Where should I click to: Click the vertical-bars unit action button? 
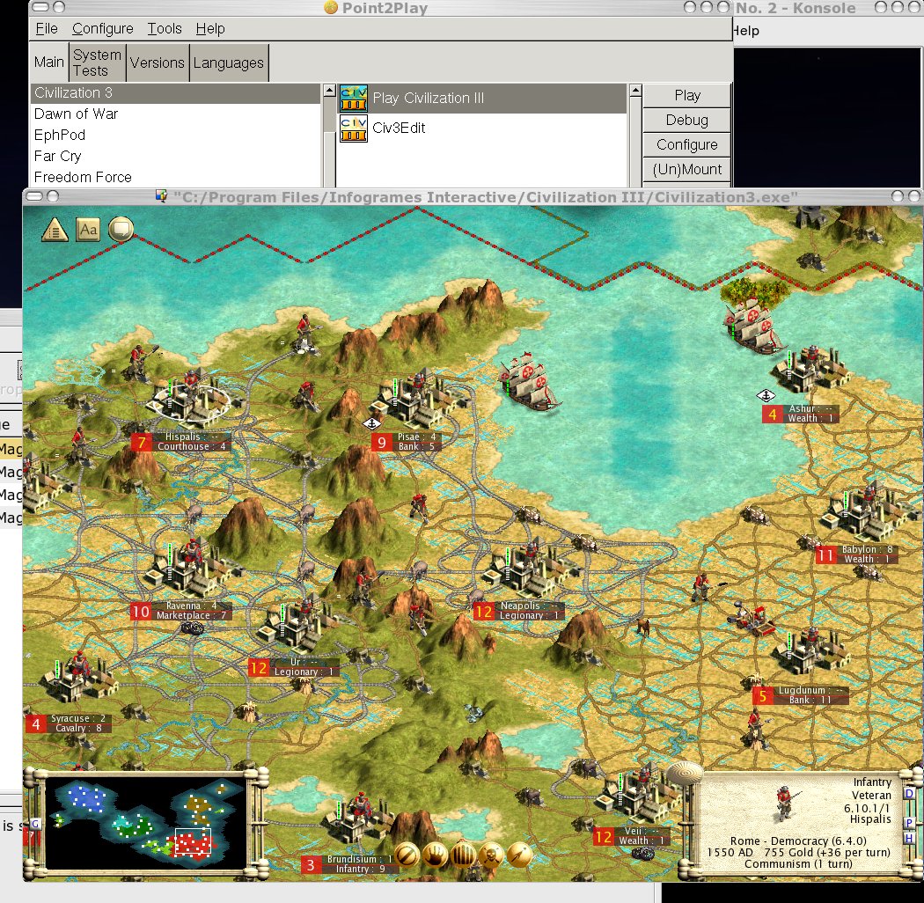tap(463, 855)
